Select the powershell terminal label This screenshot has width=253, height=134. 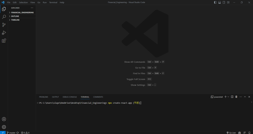[217, 97]
